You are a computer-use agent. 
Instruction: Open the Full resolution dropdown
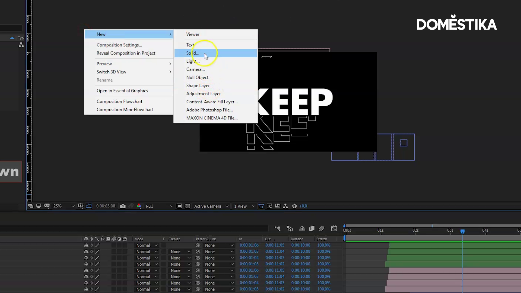click(159, 206)
